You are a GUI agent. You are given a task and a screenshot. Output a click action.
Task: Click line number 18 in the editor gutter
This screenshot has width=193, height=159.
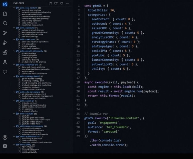[78, 82]
